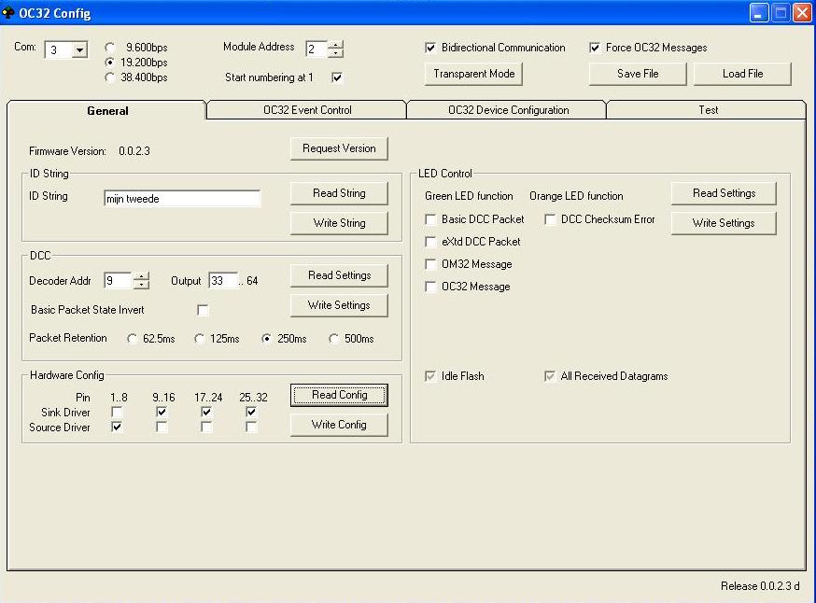Screen dimensions: 816x603
Task: Click Save File button
Action: (x=638, y=74)
